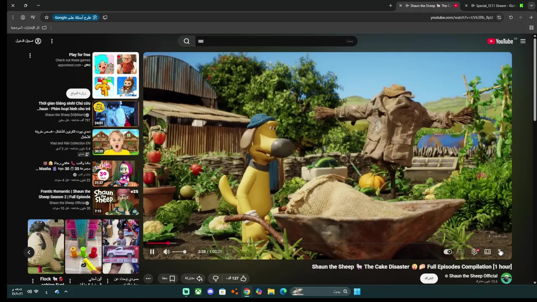Screen dimensions: 537x302
Task: Click the زيارة الموقع visit site button
Action: 78,93
